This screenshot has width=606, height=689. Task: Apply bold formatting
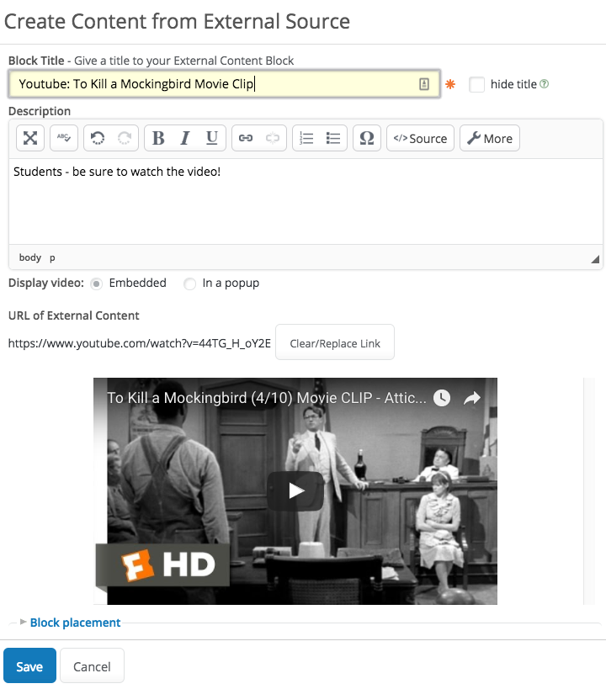pyautogui.click(x=158, y=138)
